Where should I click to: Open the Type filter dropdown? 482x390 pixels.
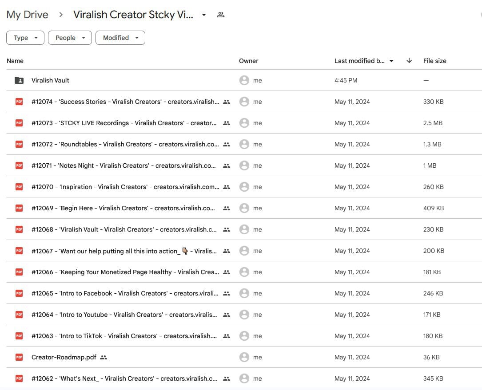[x=25, y=38]
